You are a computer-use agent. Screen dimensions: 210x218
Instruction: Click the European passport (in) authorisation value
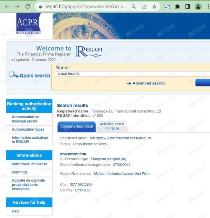tap(108, 159)
